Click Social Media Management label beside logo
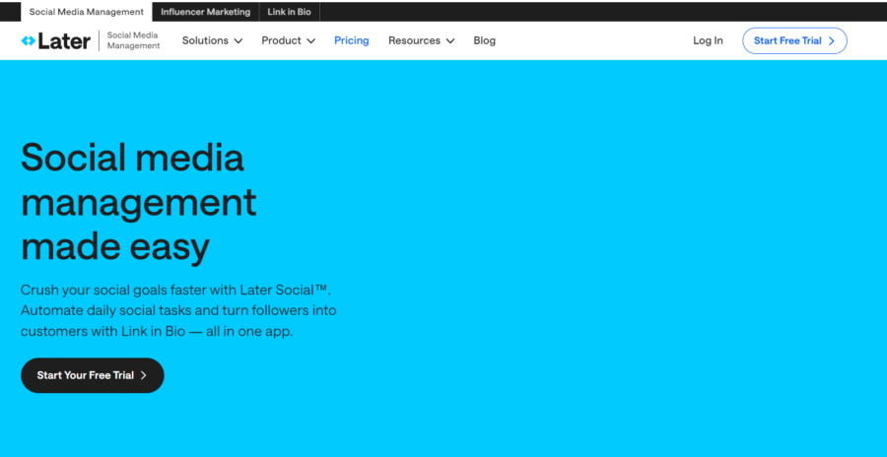The height and width of the screenshot is (457, 887). (133, 41)
